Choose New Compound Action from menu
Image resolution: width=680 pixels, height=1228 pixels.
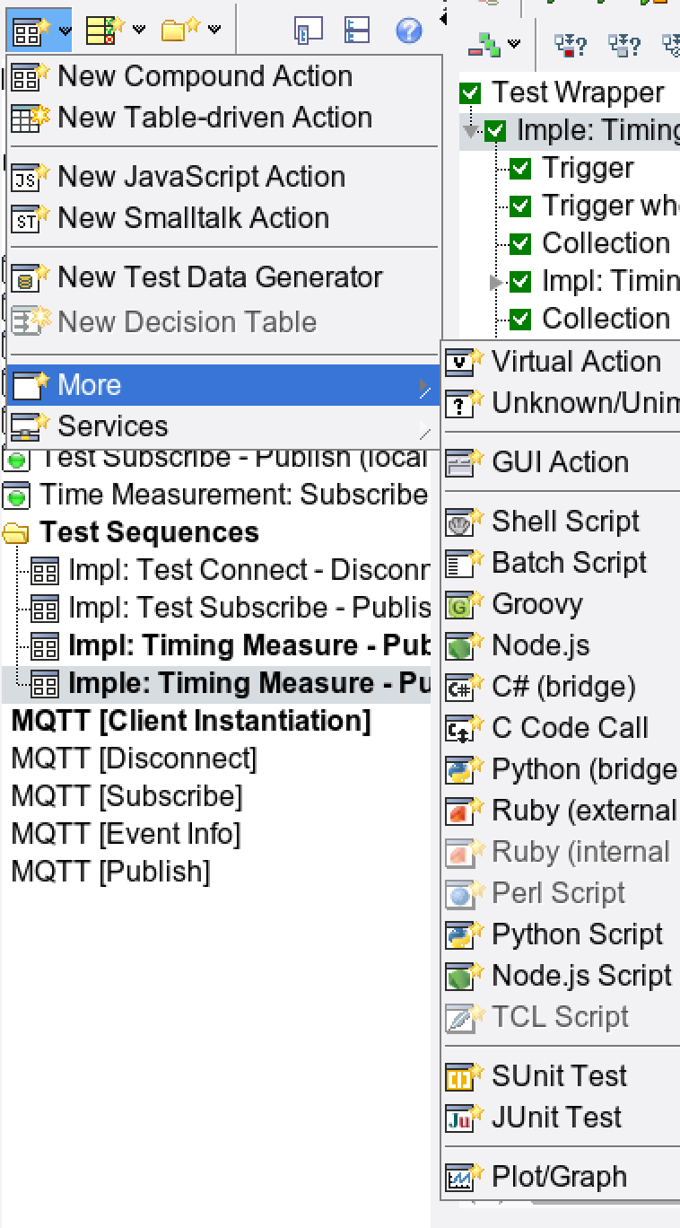[x=205, y=77]
